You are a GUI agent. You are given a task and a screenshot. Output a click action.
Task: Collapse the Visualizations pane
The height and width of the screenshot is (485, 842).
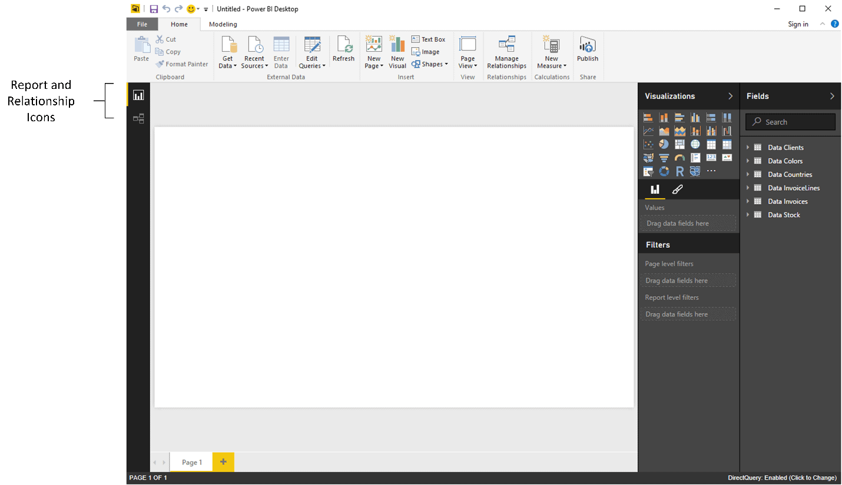[x=731, y=96]
